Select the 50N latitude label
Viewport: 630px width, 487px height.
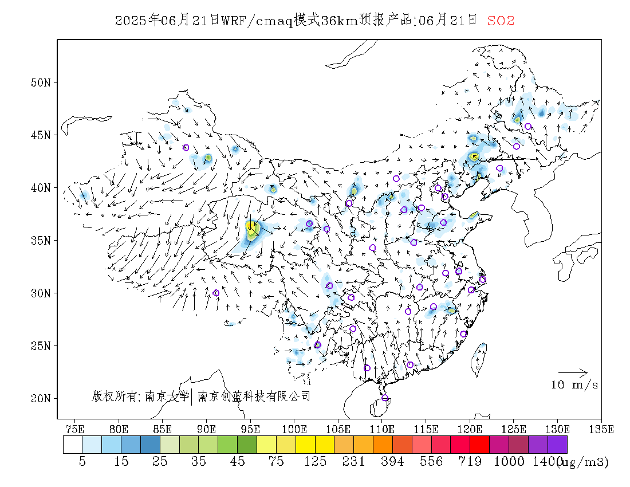pyautogui.click(x=41, y=83)
